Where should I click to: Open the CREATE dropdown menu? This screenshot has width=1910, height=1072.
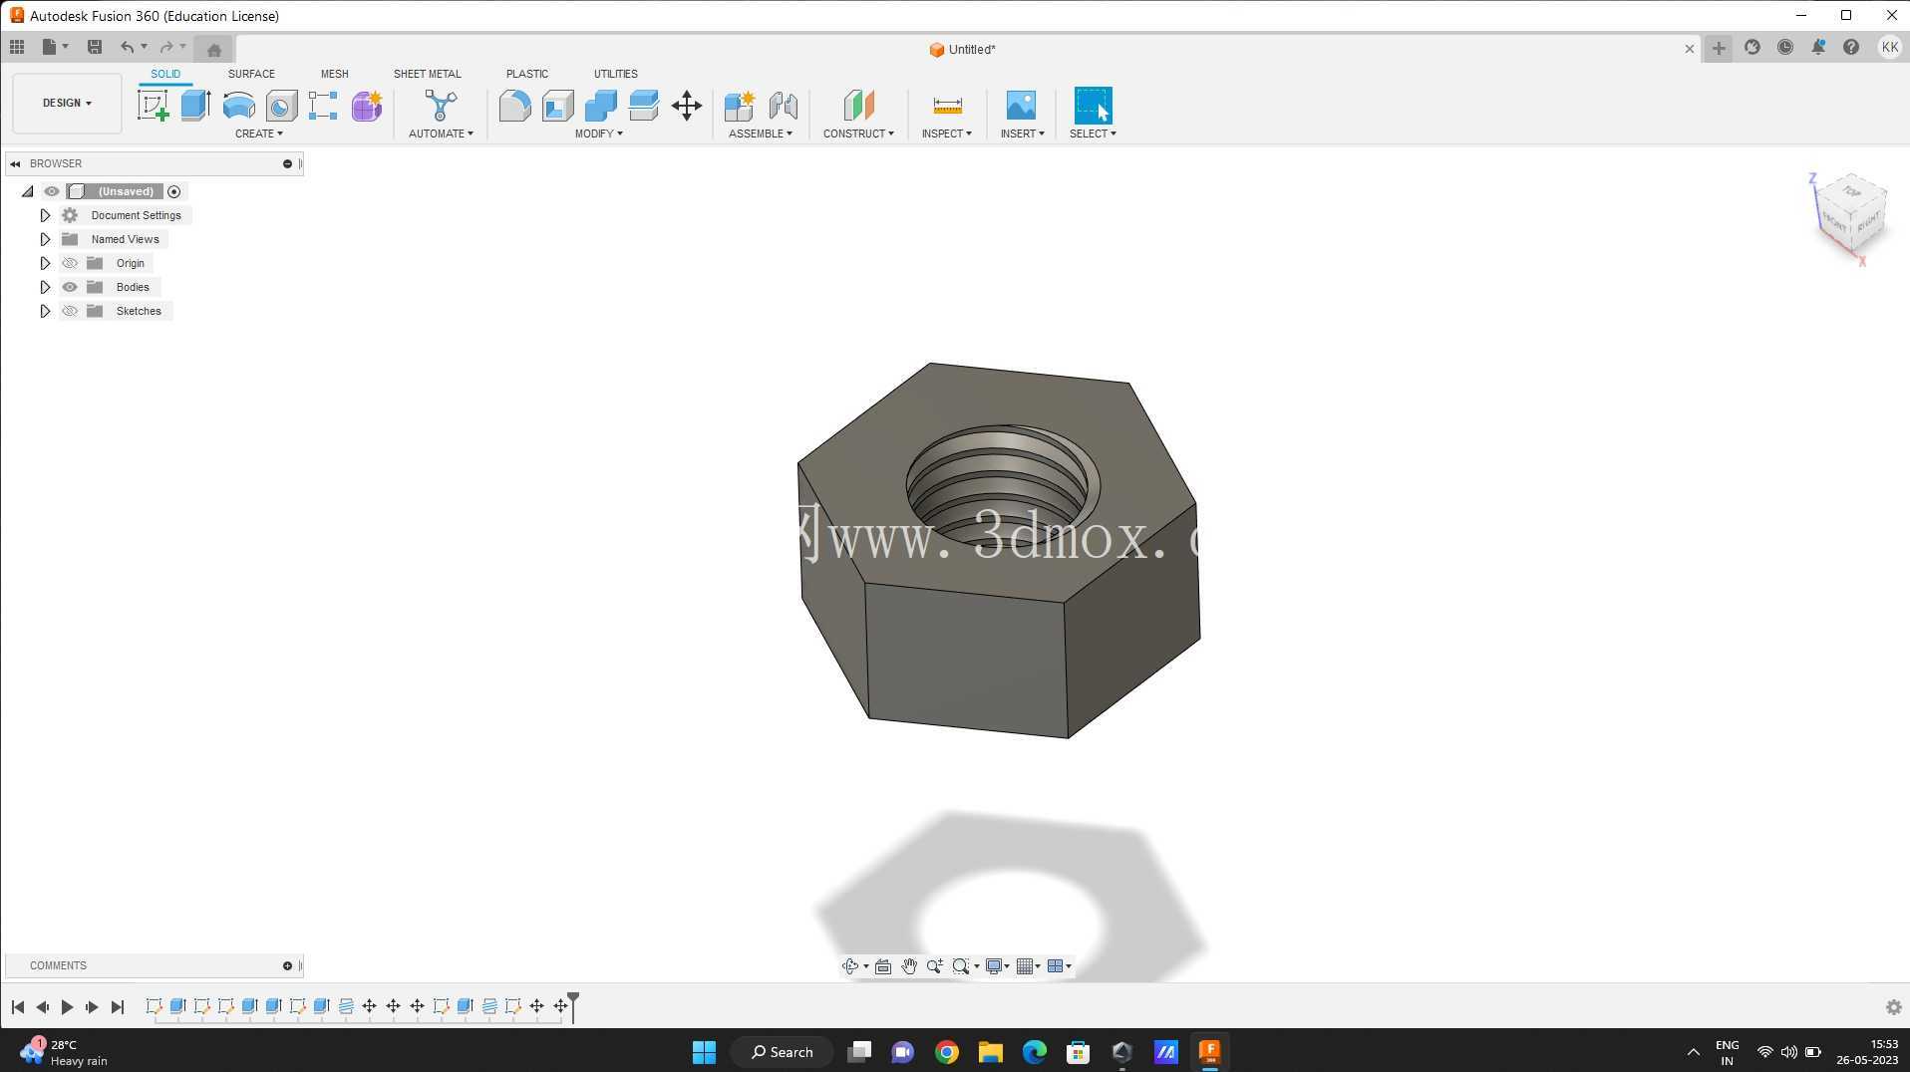(x=259, y=134)
